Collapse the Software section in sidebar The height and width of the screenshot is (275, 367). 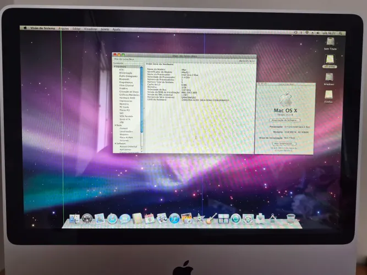click(x=116, y=144)
